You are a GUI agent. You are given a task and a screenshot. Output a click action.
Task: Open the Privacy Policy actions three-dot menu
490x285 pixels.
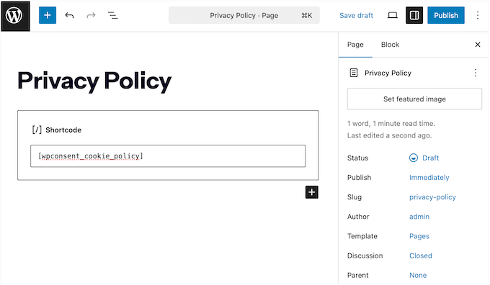pyautogui.click(x=476, y=73)
